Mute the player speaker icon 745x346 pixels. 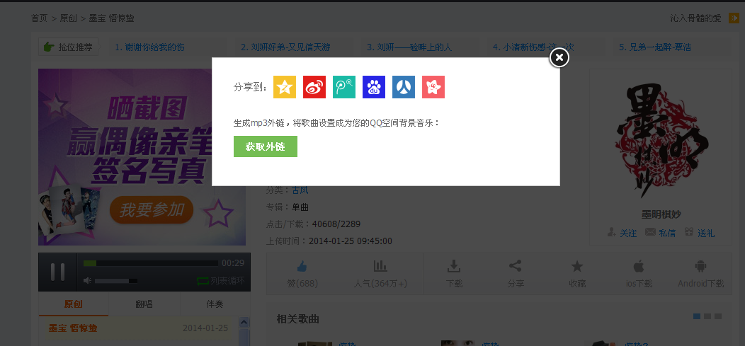click(x=88, y=281)
